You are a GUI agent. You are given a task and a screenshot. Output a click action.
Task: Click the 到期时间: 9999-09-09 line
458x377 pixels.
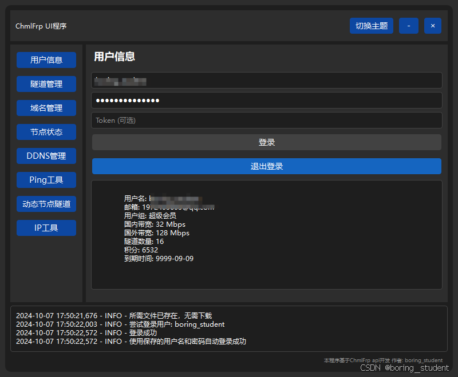pos(159,259)
